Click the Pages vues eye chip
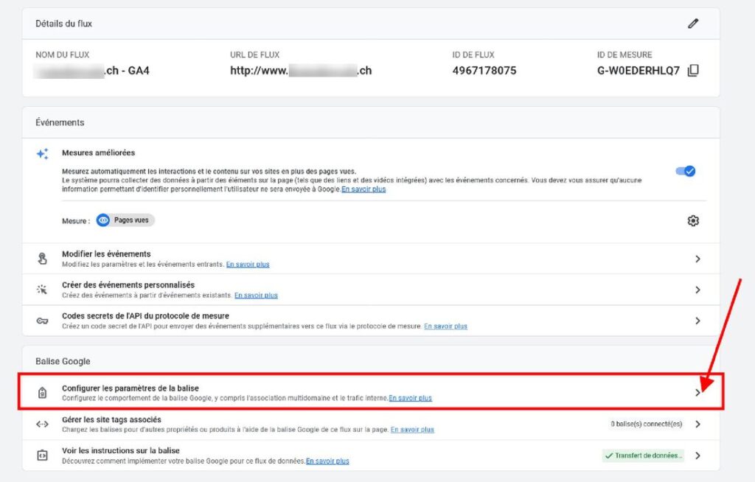This screenshot has width=755, height=482. pos(125,220)
